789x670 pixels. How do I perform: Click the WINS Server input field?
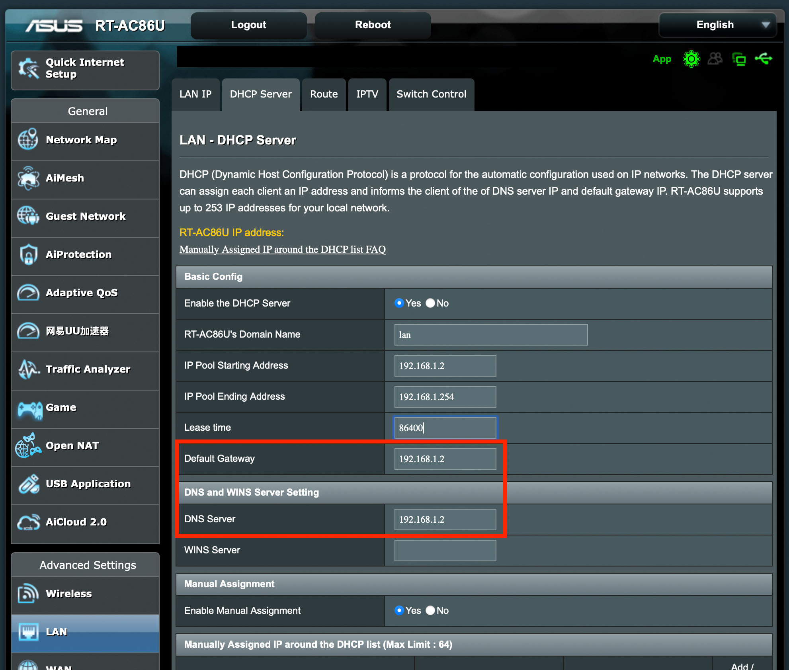(445, 551)
